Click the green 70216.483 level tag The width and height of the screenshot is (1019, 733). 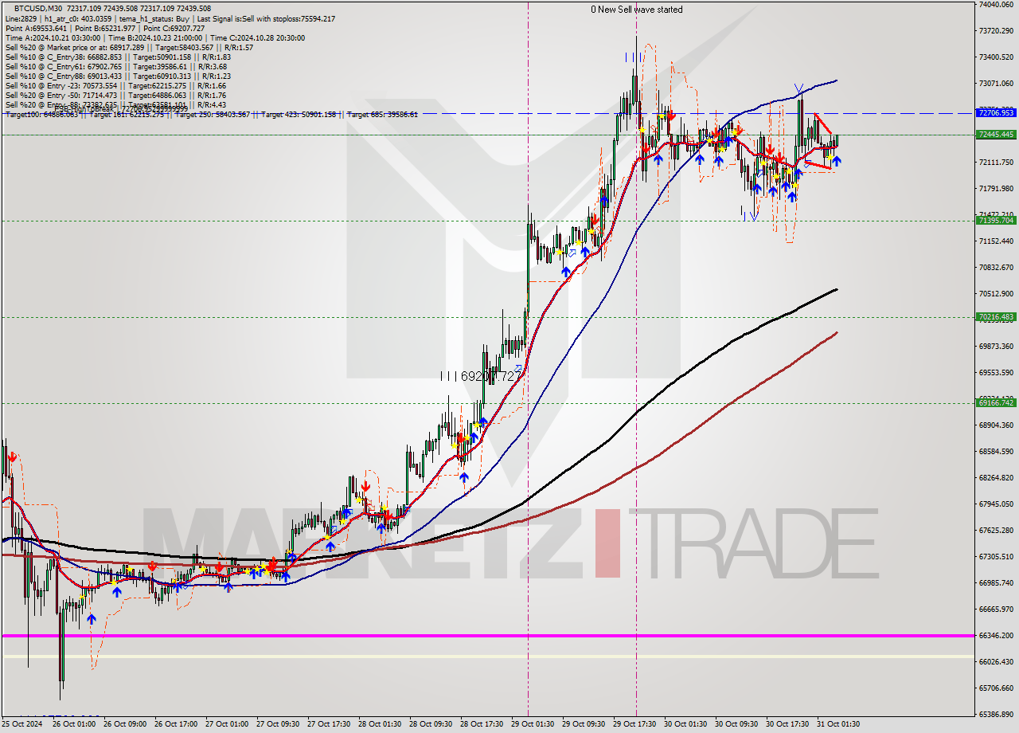995,317
